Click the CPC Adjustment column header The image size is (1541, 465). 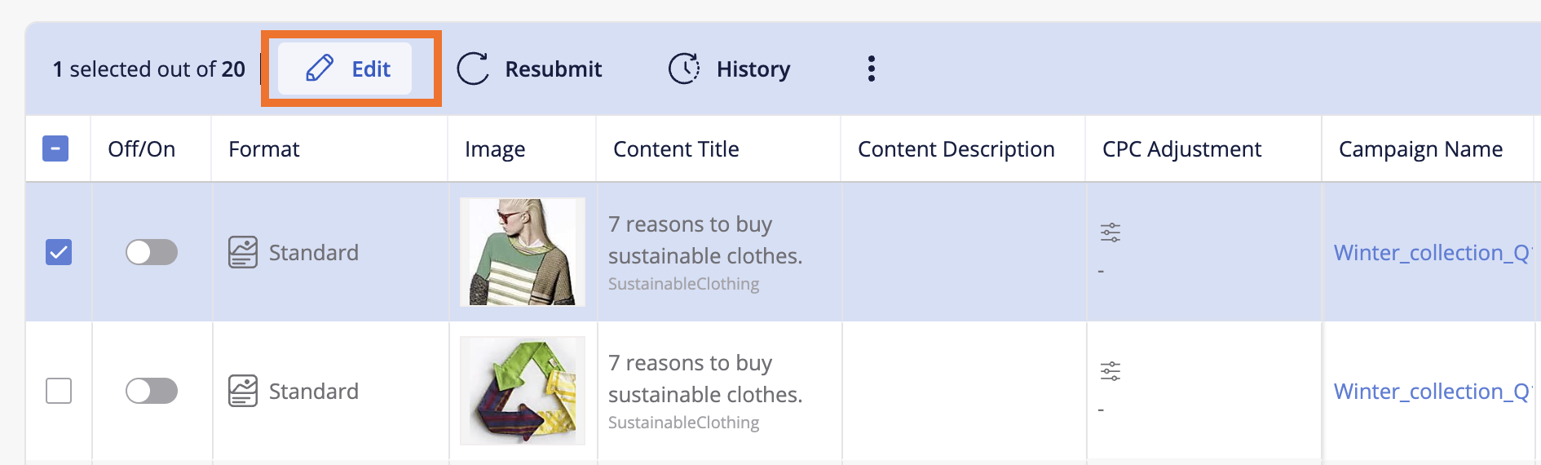tap(1181, 149)
